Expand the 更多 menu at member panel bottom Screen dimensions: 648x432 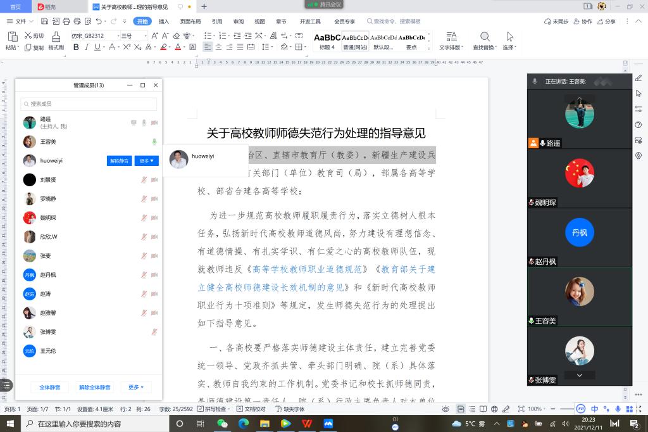pyautogui.click(x=136, y=387)
